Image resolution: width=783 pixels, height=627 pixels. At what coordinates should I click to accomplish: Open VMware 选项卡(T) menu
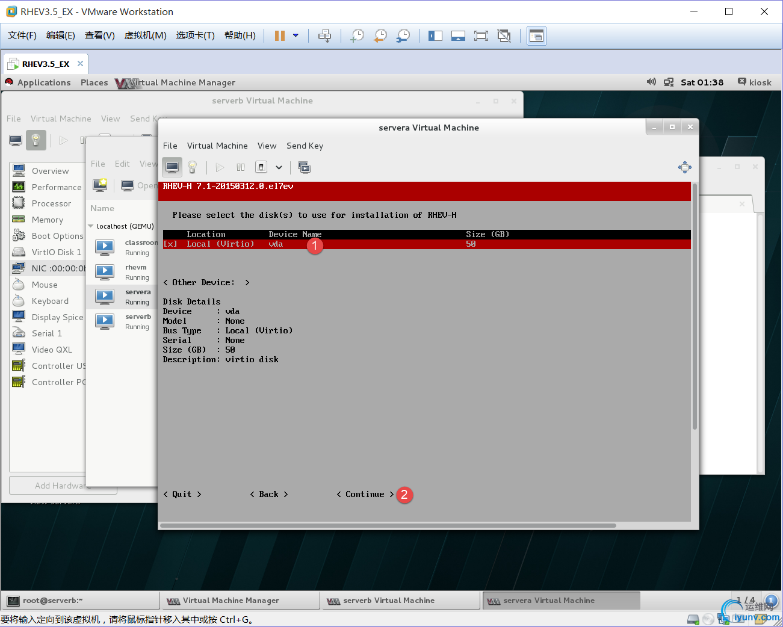pos(196,36)
